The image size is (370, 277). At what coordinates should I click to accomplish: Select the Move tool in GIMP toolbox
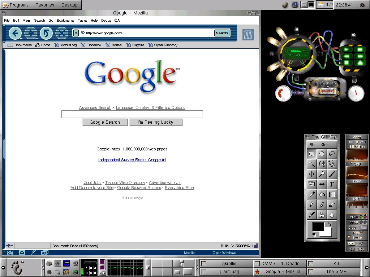312,174
